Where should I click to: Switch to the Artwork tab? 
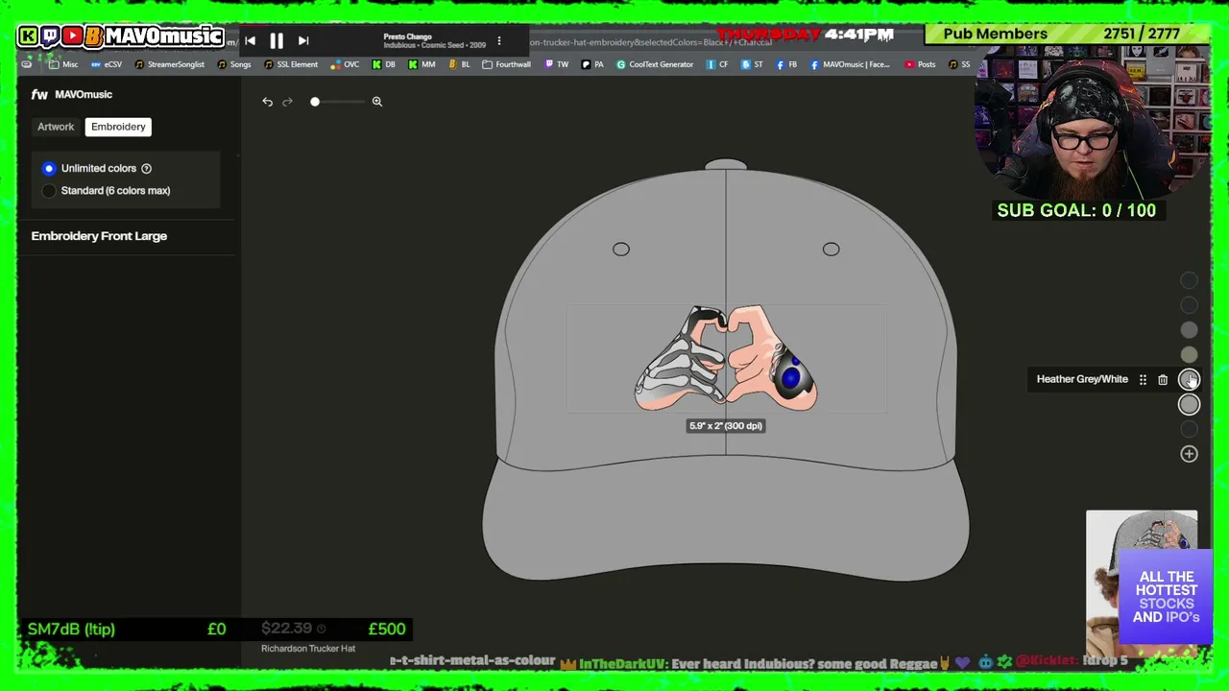pos(56,127)
